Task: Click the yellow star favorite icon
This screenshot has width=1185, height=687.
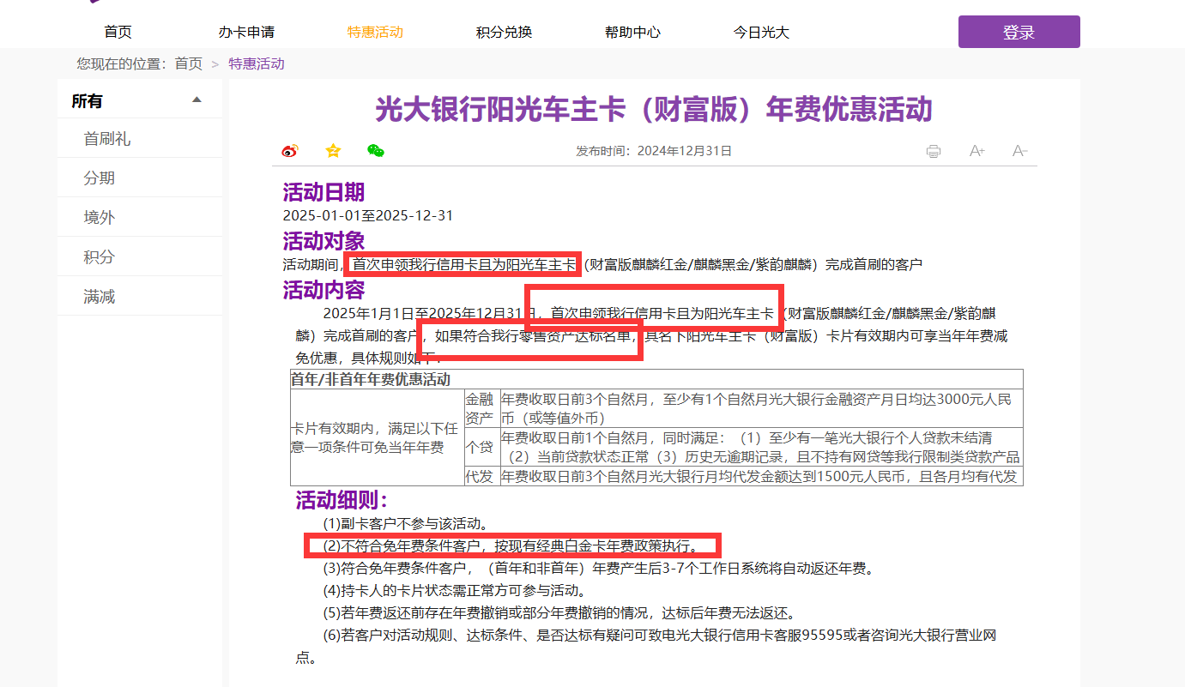Action: 333,151
